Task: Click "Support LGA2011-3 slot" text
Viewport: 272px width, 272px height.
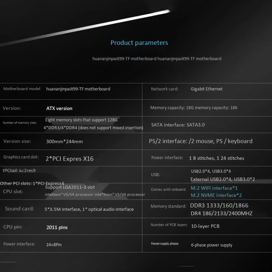Action: [70, 187]
